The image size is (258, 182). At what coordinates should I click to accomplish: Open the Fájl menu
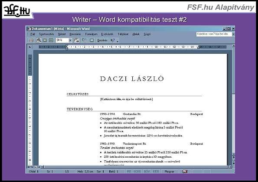pyautogui.click(x=33, y=34)
